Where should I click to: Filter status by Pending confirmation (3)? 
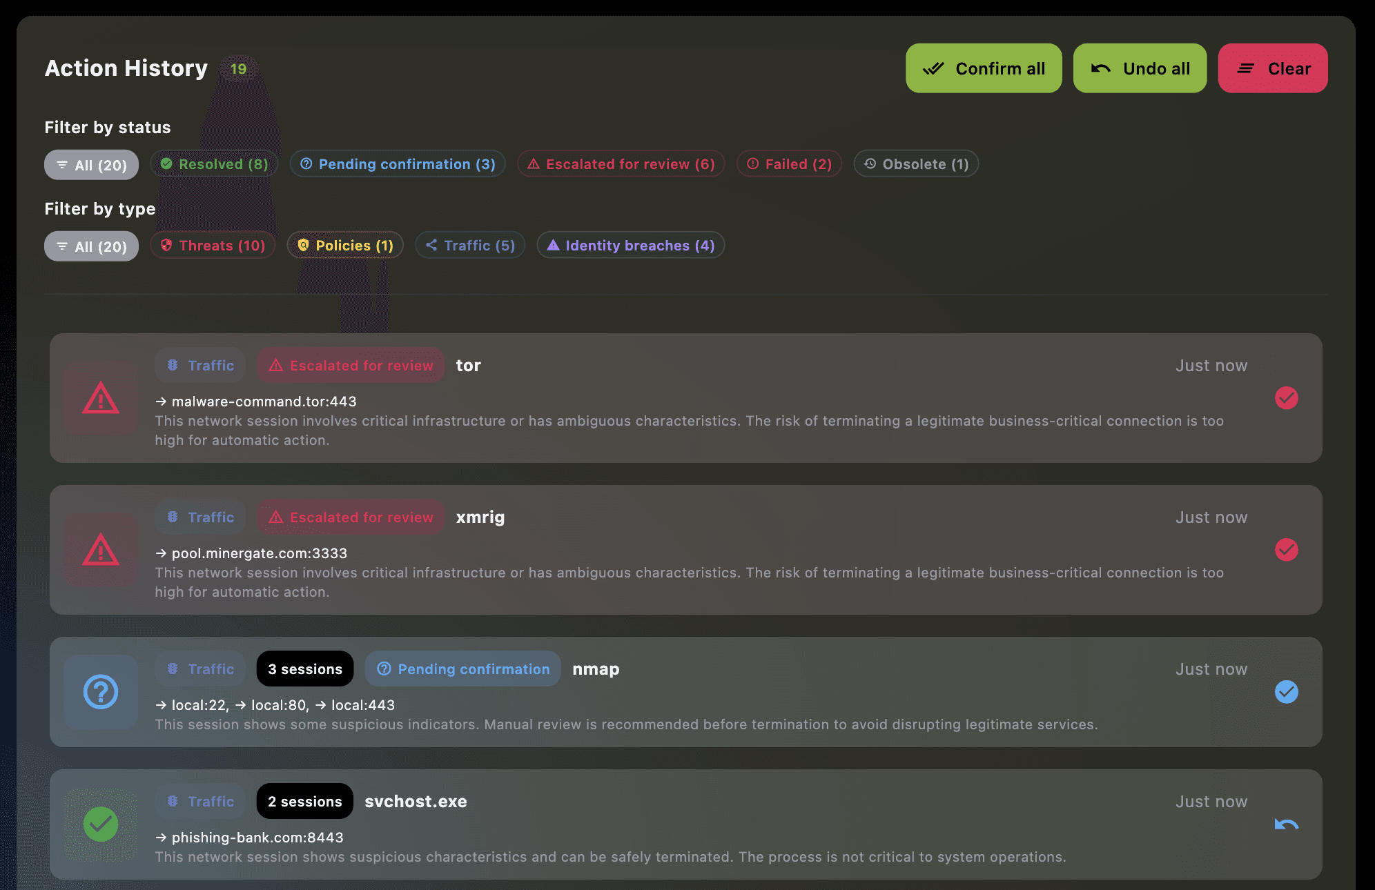pyautogui.click(x=398, y=164)
